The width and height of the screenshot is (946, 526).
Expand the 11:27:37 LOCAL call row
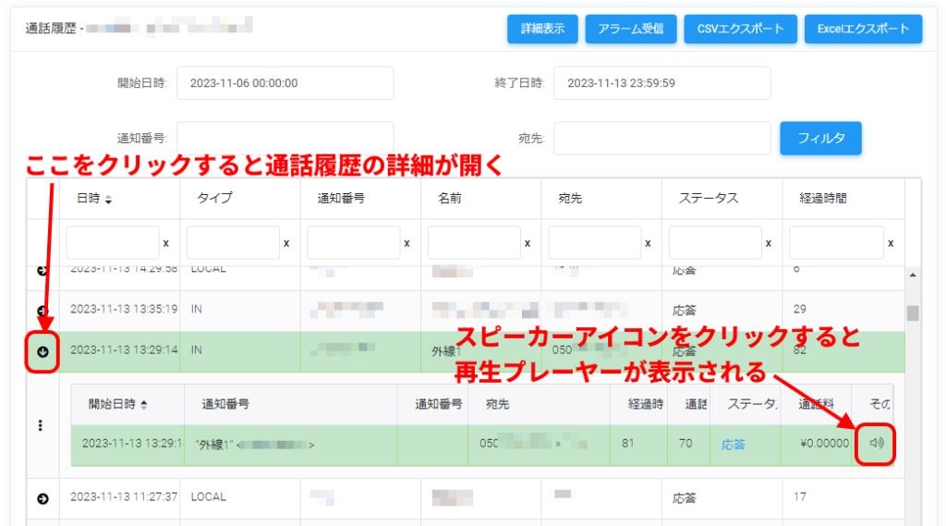pyautogui.click(x=42, y=498)
